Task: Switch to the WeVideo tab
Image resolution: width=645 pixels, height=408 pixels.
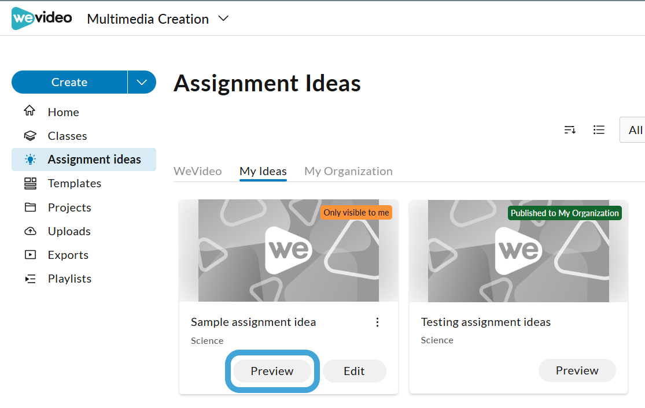Action: (x=197, y=171)
